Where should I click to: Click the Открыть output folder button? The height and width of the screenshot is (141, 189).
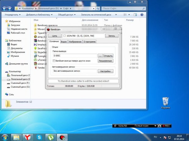[x=108, y=56]
